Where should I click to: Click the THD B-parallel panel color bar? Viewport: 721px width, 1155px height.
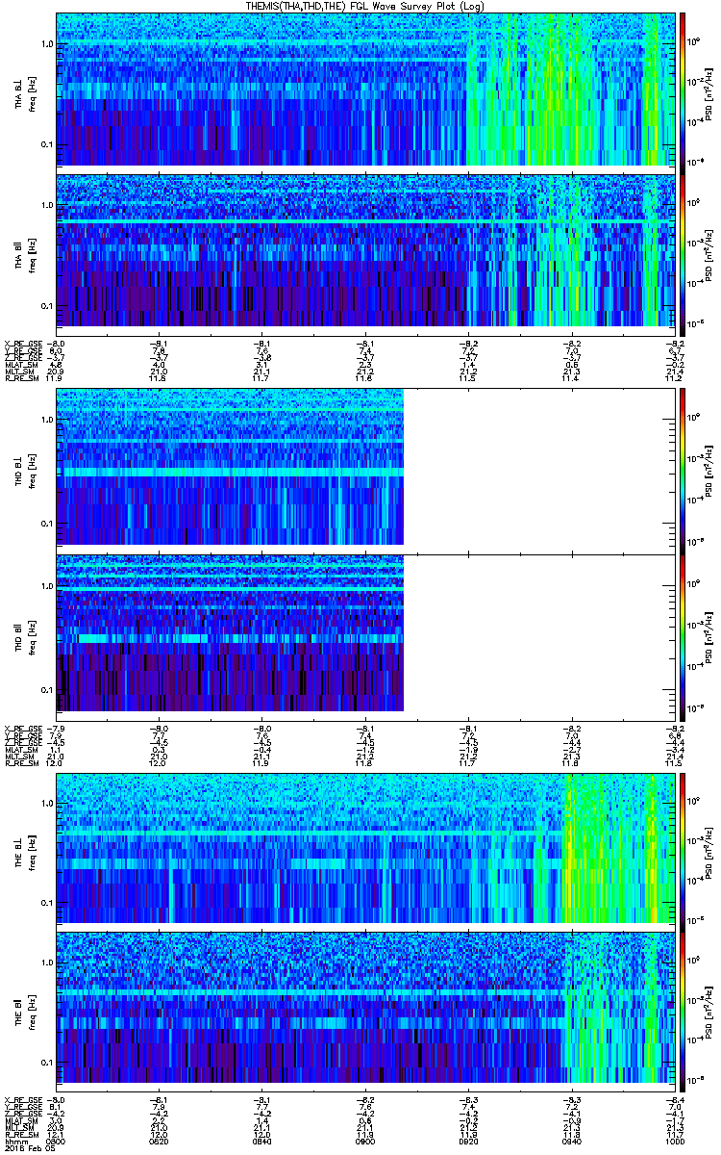(x=684, y=637)
